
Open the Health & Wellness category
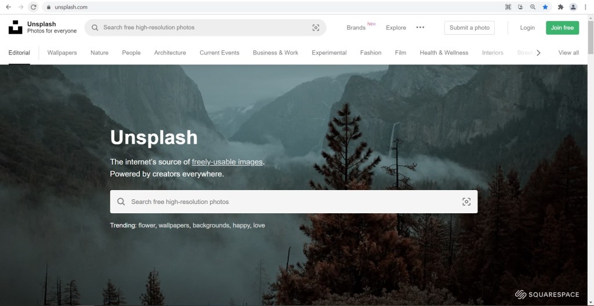pyautogui.click(x=444, y=53)
